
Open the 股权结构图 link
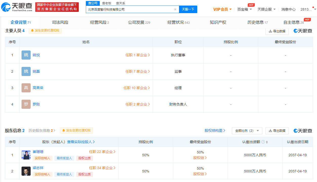pyautogui.click(x=215, y=131)
